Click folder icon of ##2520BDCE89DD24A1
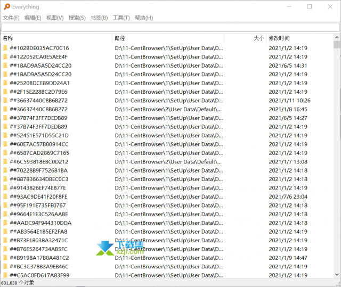The width and height of the screenshot is (341, 287). pyautogui.click(x=5, y=83)
